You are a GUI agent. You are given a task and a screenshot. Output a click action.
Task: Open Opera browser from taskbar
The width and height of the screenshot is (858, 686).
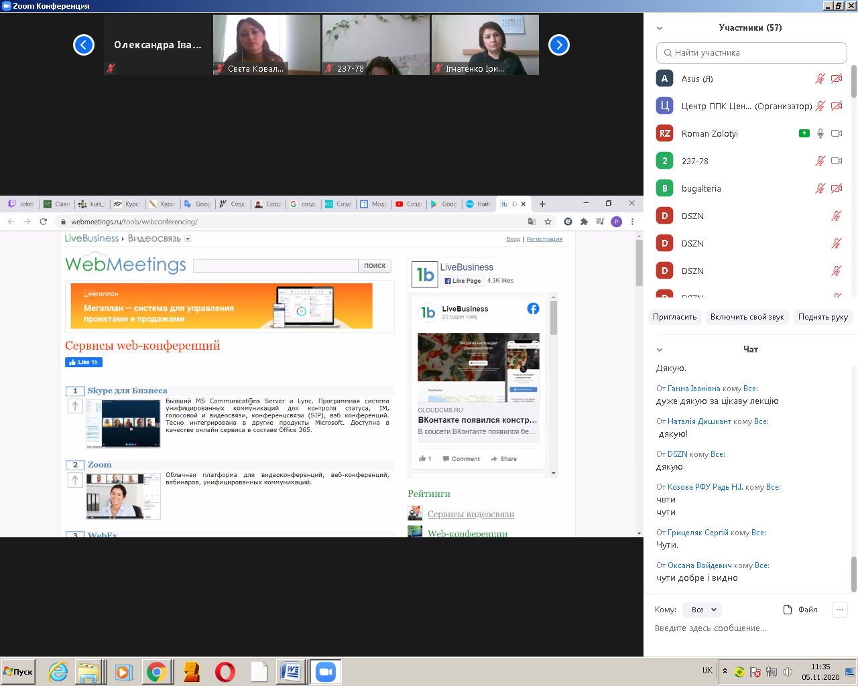[x=225, y=671]
